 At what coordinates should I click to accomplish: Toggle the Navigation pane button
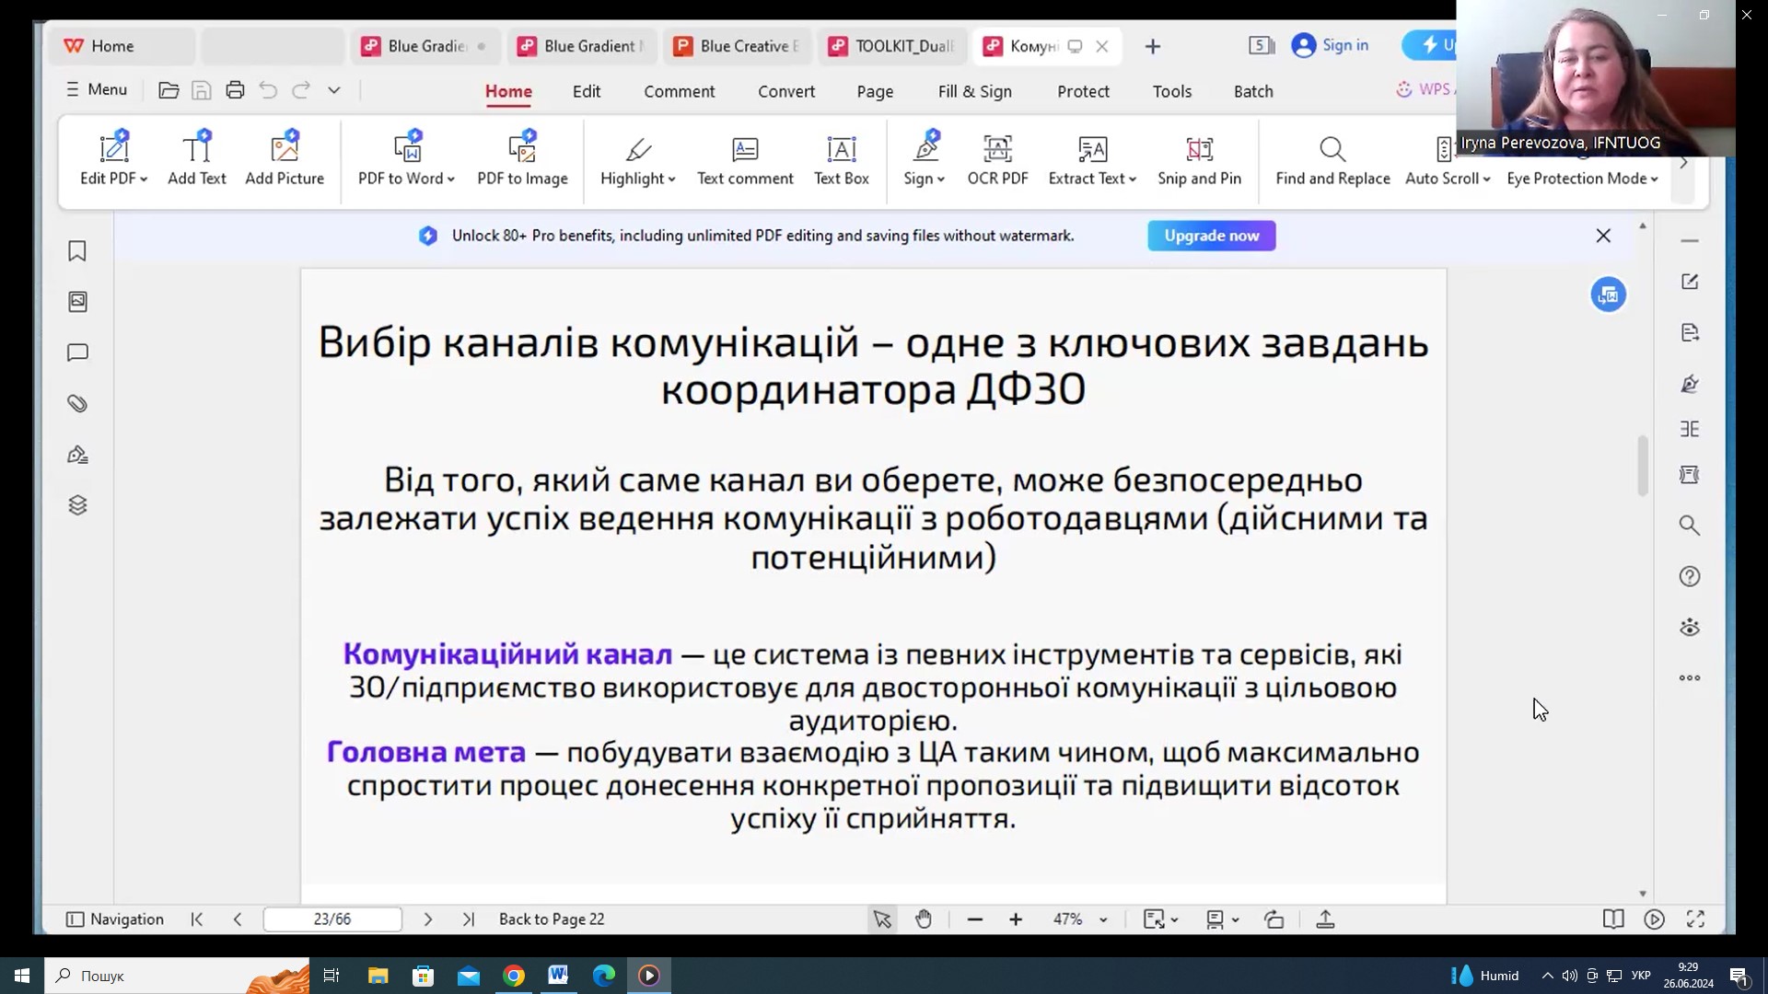pos(114,919)
